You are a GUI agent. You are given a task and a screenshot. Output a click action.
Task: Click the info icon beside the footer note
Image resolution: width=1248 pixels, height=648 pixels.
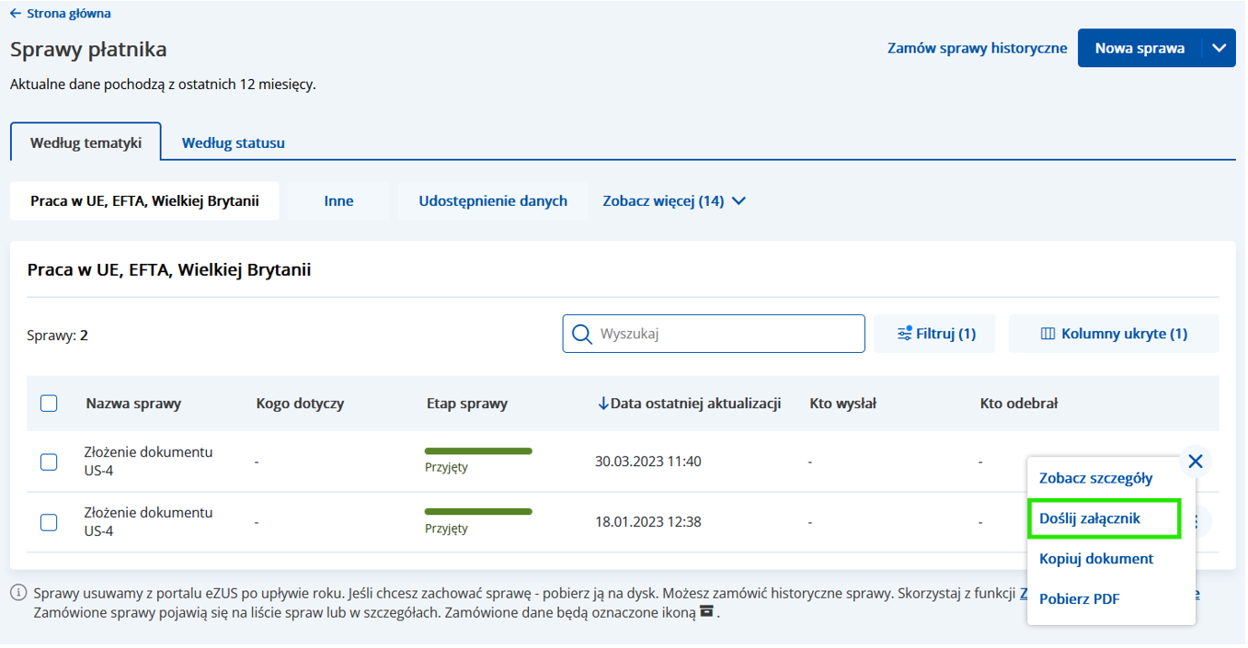pos(17,594)
